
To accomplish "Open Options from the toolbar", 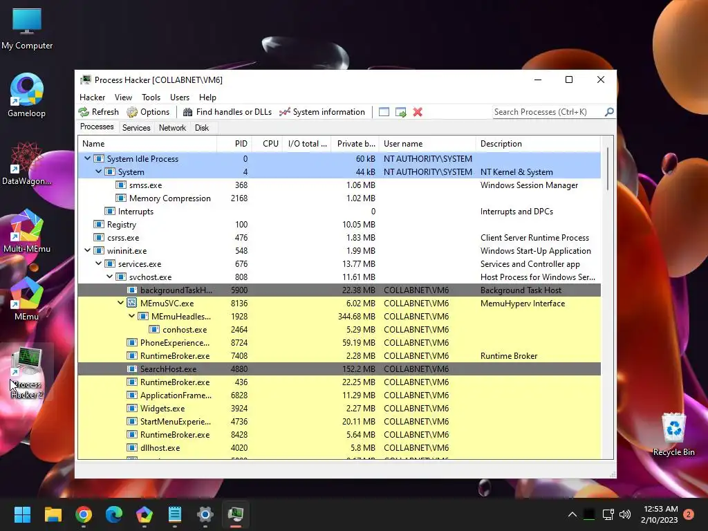I will pyautogui.click(x=148, y=112).
